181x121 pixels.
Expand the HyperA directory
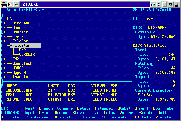[x=4, y=72]
